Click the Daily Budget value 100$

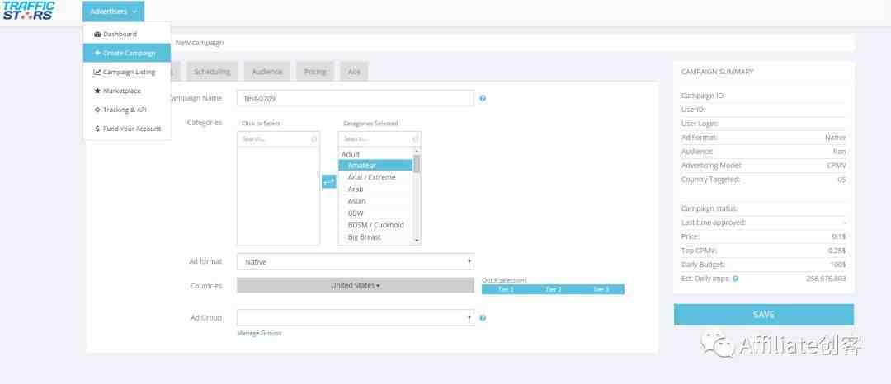point(837,265)
